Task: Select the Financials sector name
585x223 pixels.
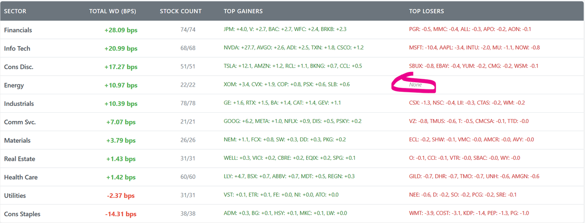Action: coord(18,30)
